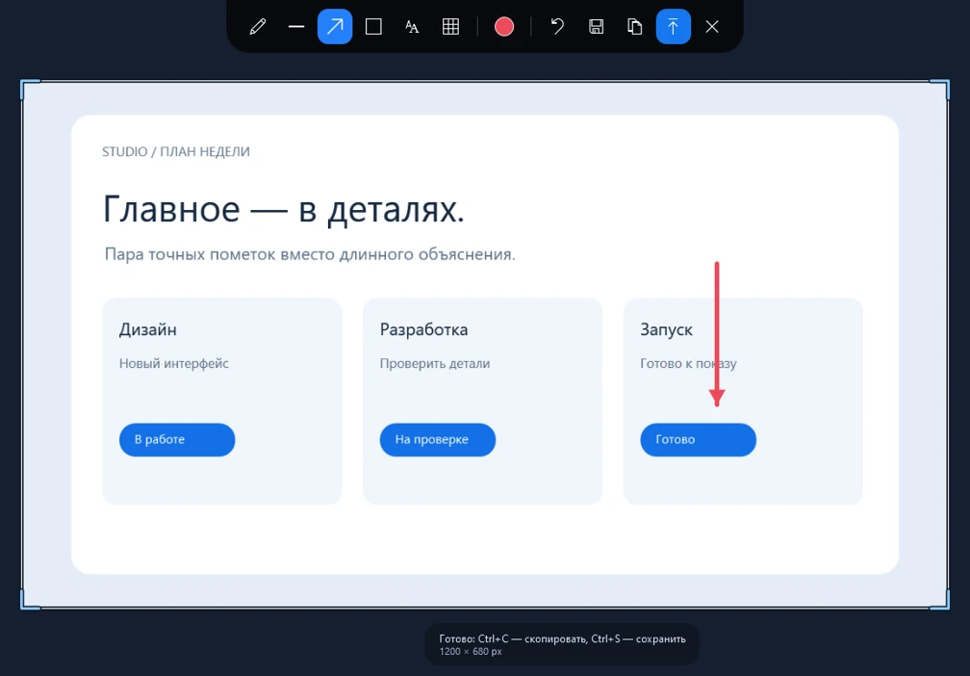Click the "Новый интерфейс" description text

click(174, 363)
